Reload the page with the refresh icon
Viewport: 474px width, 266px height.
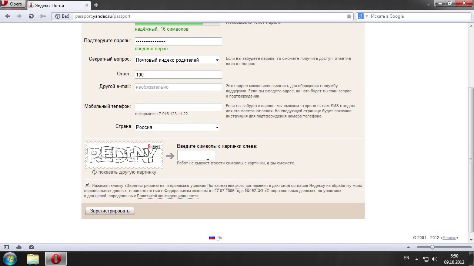[x=31, y=16]
